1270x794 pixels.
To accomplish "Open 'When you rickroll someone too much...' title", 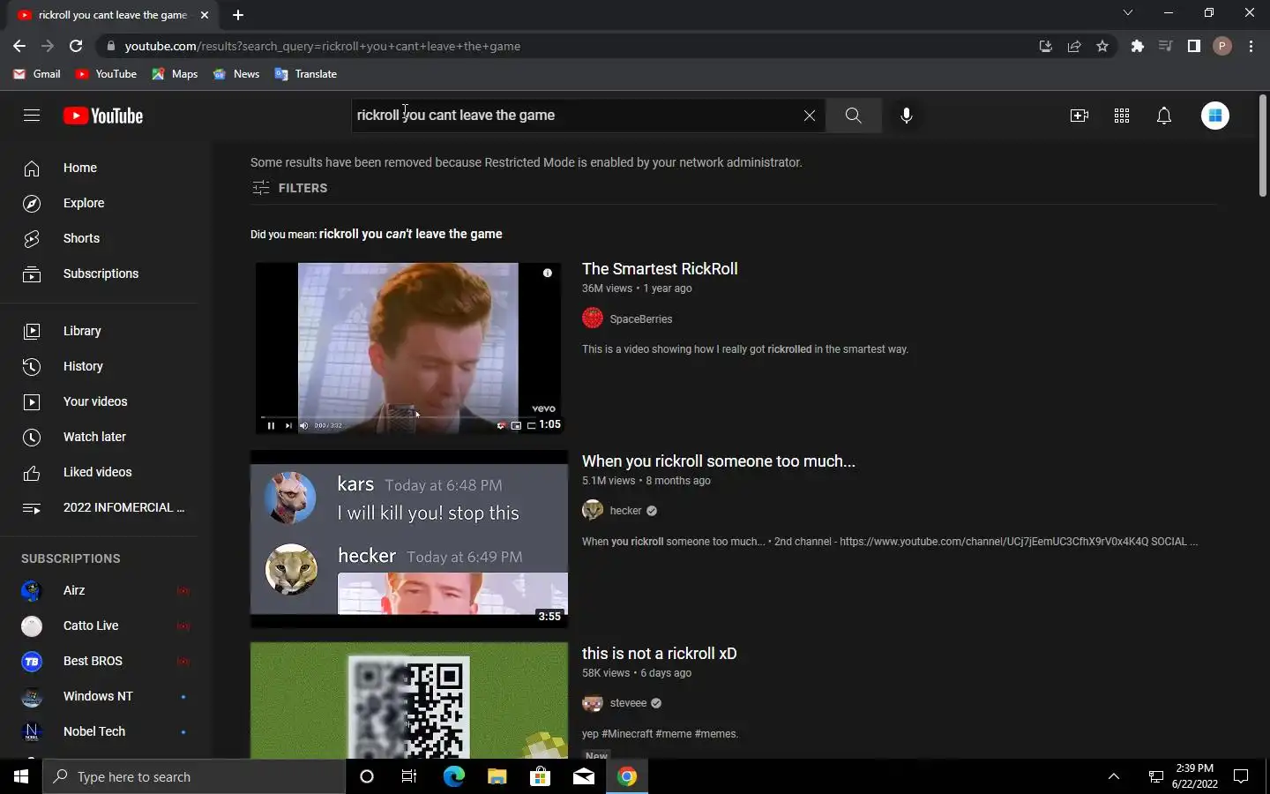I will pyautogui.click(x=719, y=461).
